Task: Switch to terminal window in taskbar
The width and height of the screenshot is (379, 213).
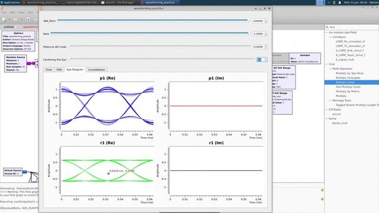Action: [80, 2]
